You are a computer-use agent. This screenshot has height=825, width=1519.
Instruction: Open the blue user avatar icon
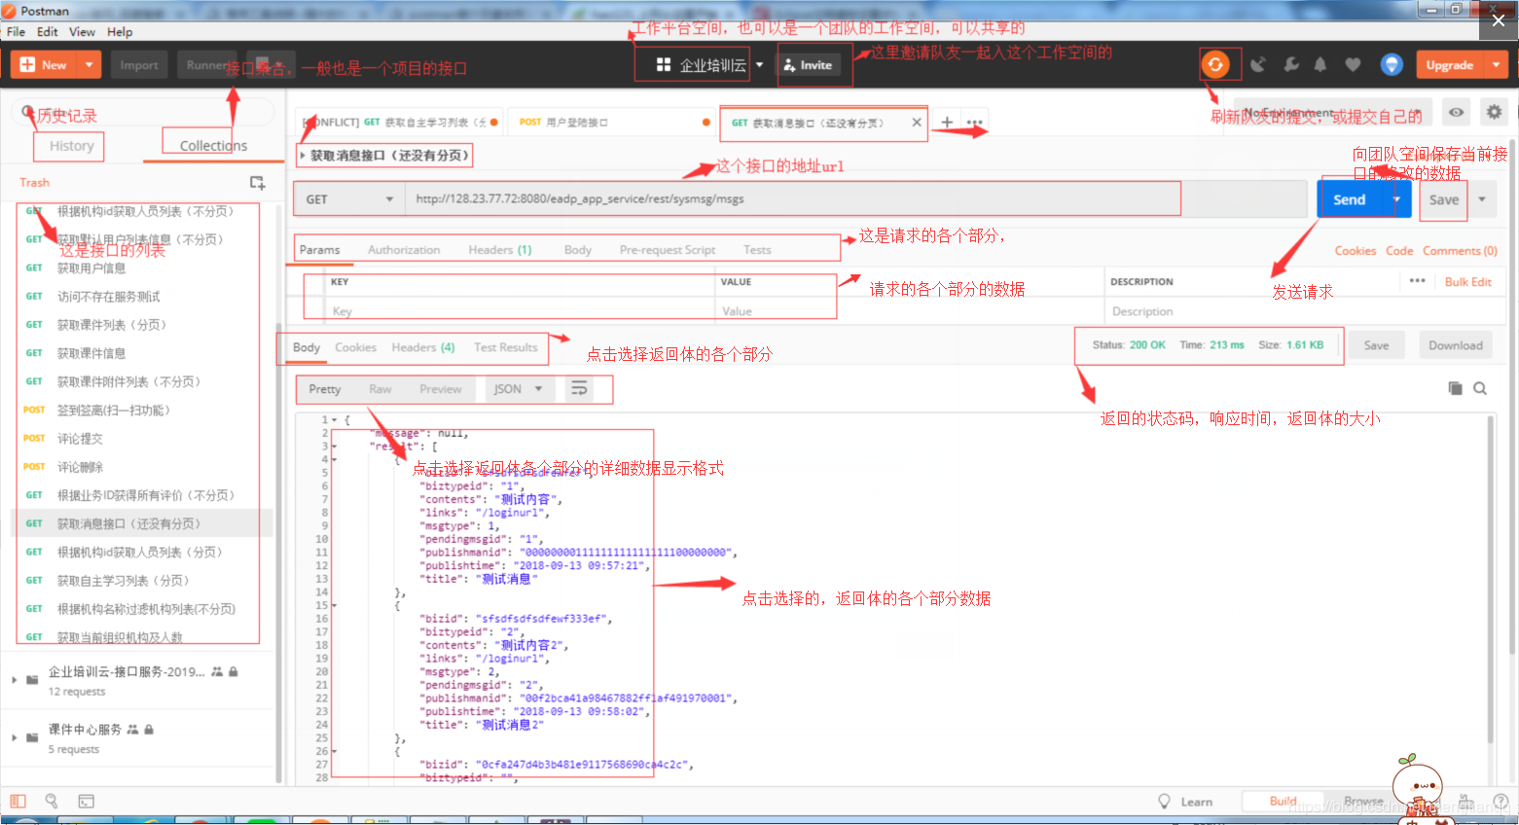(1392, 65)
